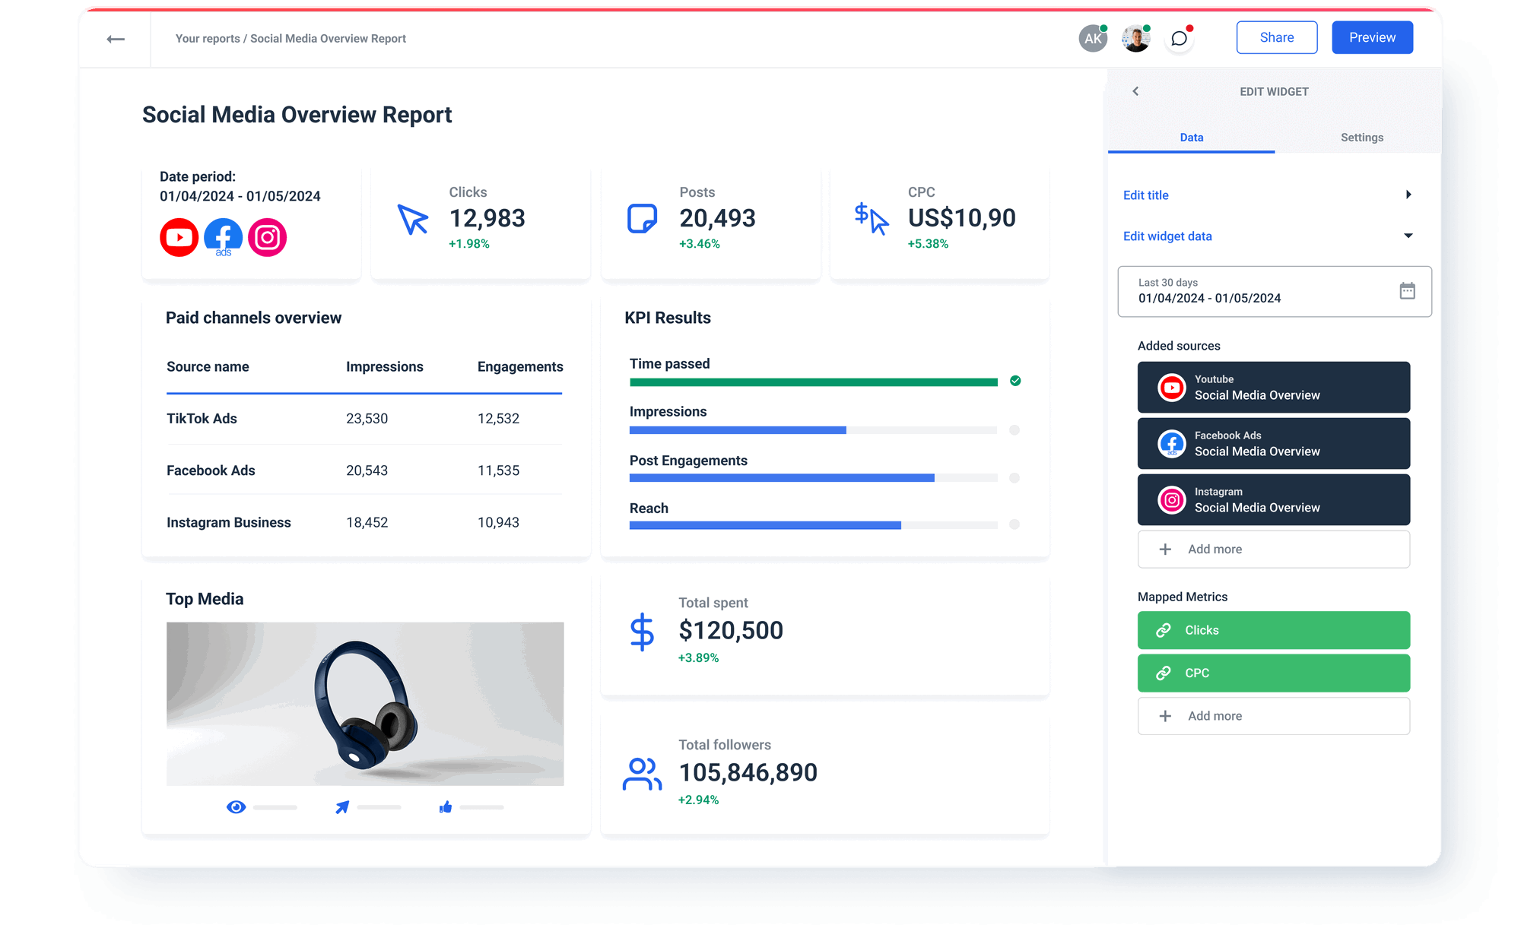Click the headphones image in Top Media
This screenshot has width=1521, height=925.
(x=365, y=702)
